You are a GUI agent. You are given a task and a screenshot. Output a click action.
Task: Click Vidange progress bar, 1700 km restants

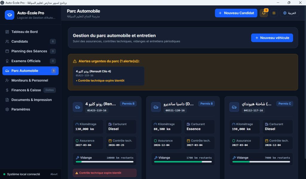coord(183,162)
